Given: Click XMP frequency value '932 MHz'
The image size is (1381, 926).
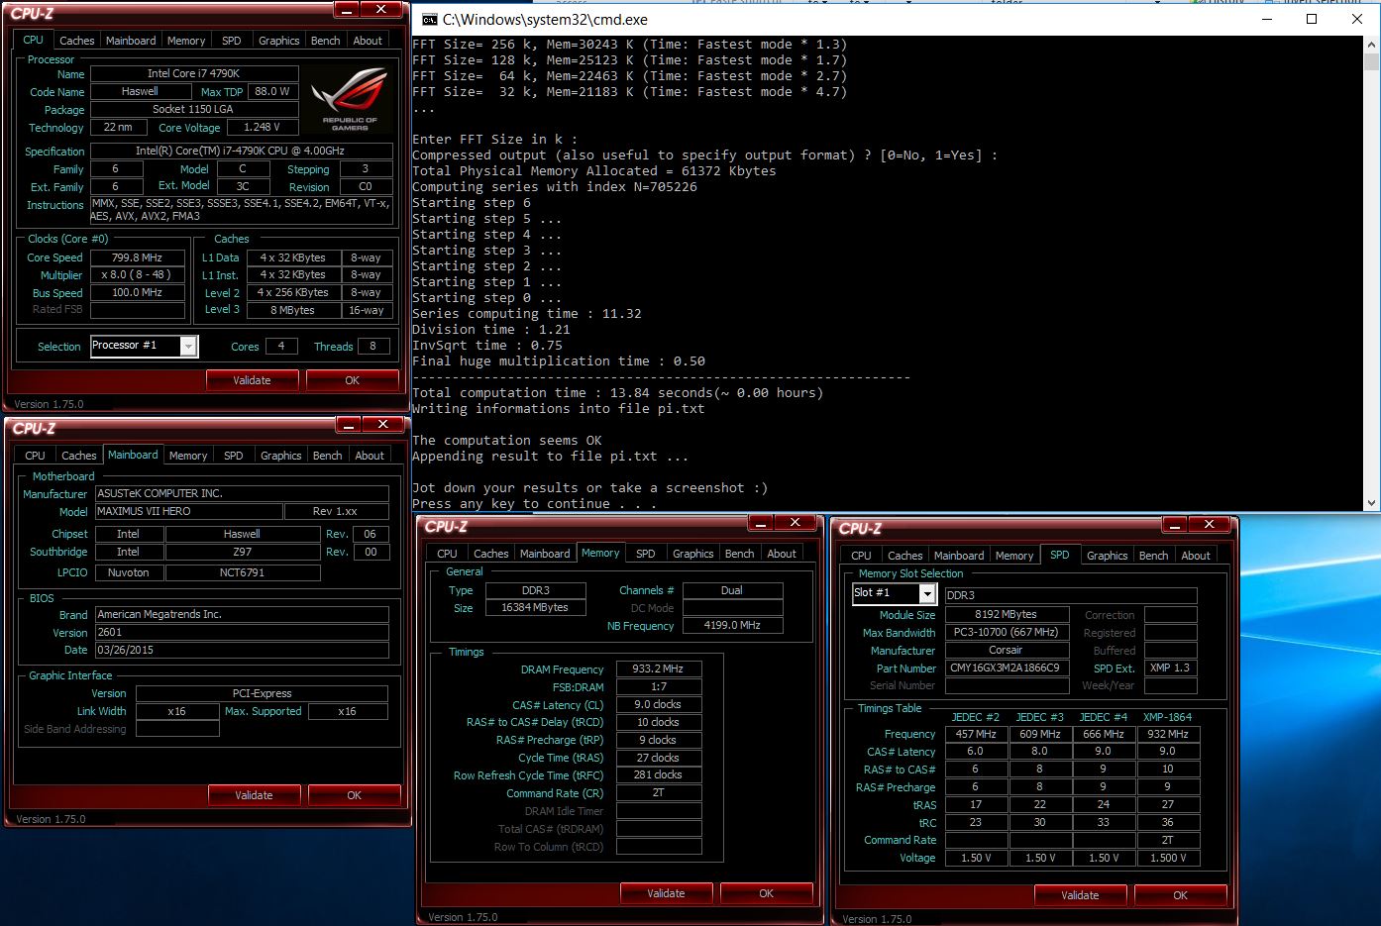Looking at the screenshot, I should 1168,734.
